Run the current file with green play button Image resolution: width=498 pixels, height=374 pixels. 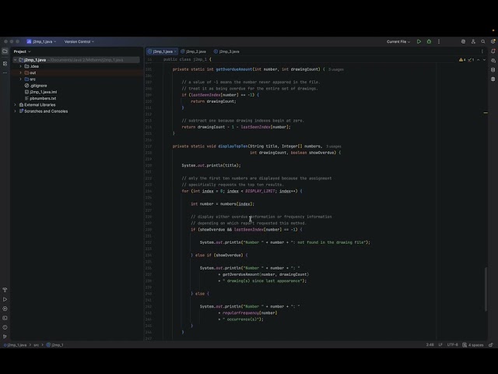(419, 41)
